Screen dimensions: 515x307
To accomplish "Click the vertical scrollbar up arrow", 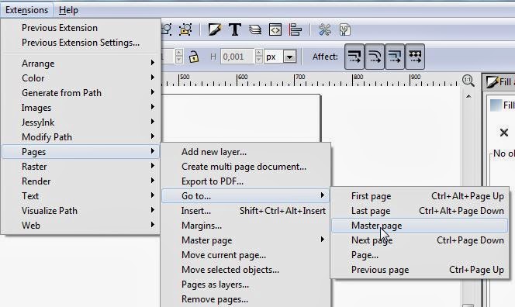I will (468, 96).
